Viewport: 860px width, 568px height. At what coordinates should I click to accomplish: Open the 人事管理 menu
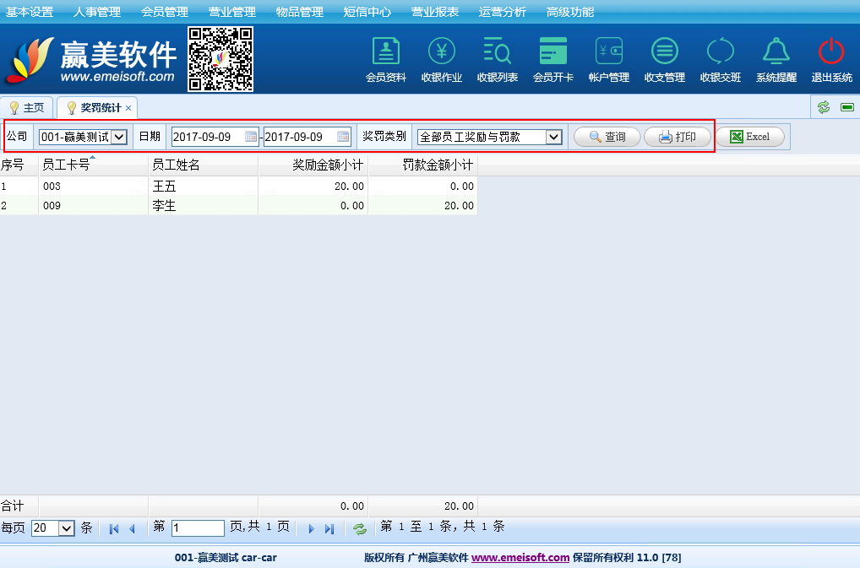pyautogui.click(x=97, y=12)
